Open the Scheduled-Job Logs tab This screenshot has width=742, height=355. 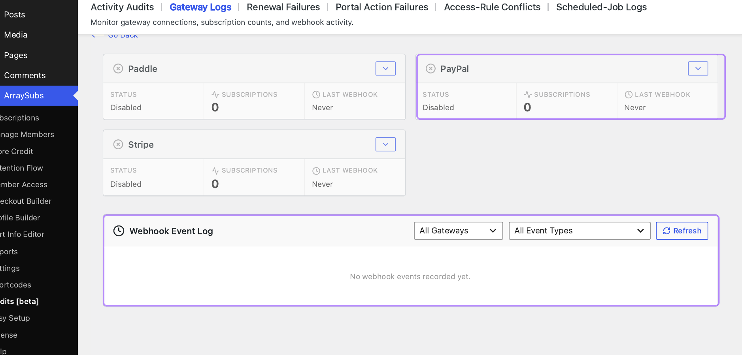pyautogui.click(x=601, y=7)
